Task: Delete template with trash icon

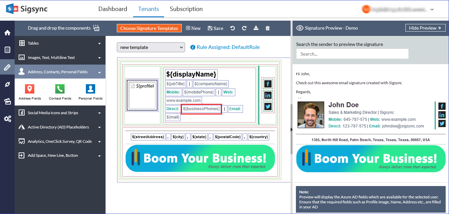Action: coord(268,28)
